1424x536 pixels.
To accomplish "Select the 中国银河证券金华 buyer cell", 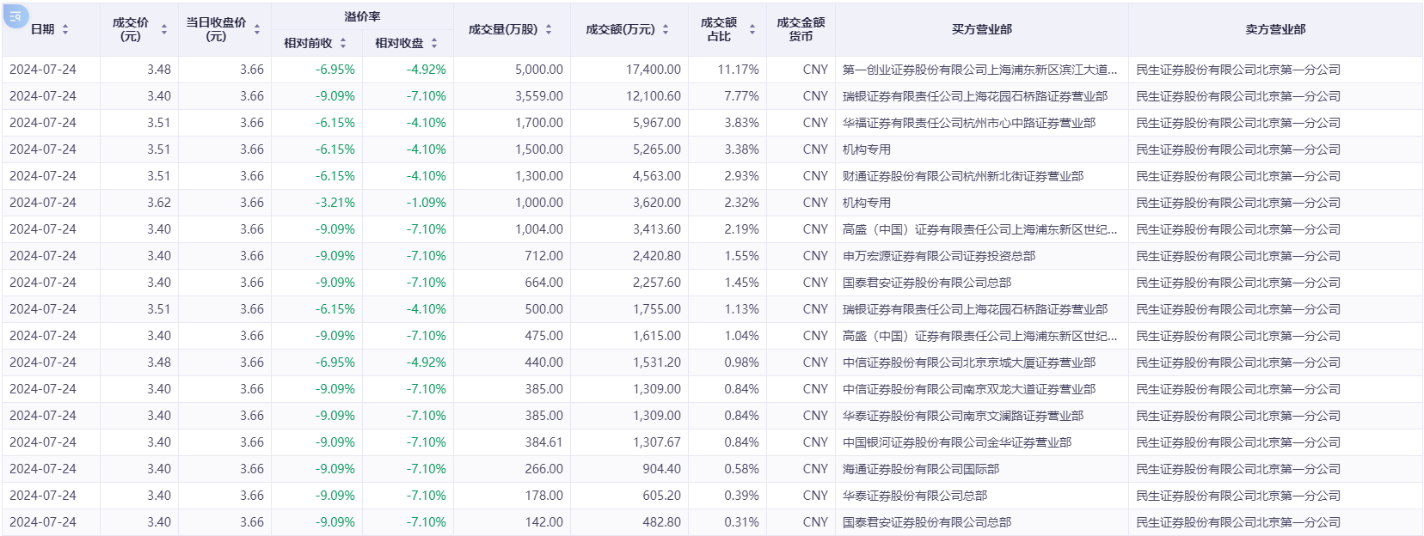I will point(956,442).
